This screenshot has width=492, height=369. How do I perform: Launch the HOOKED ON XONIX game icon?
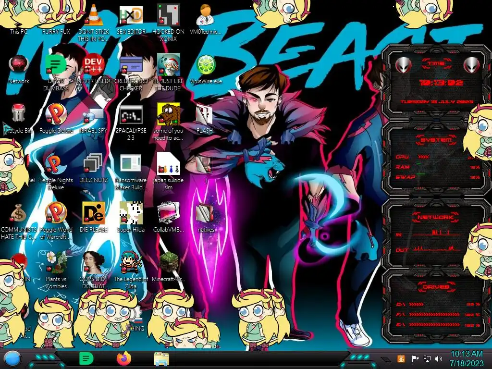[168, 22]
